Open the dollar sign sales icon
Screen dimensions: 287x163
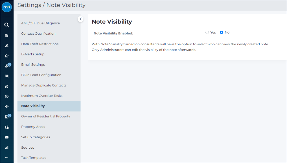7,96
